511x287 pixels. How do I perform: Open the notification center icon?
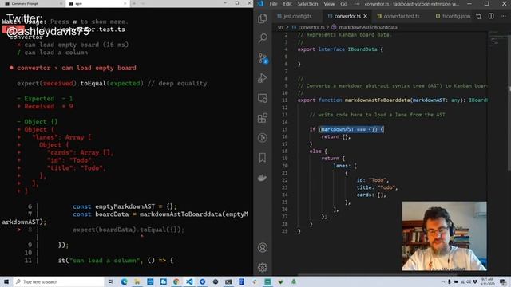503,281
